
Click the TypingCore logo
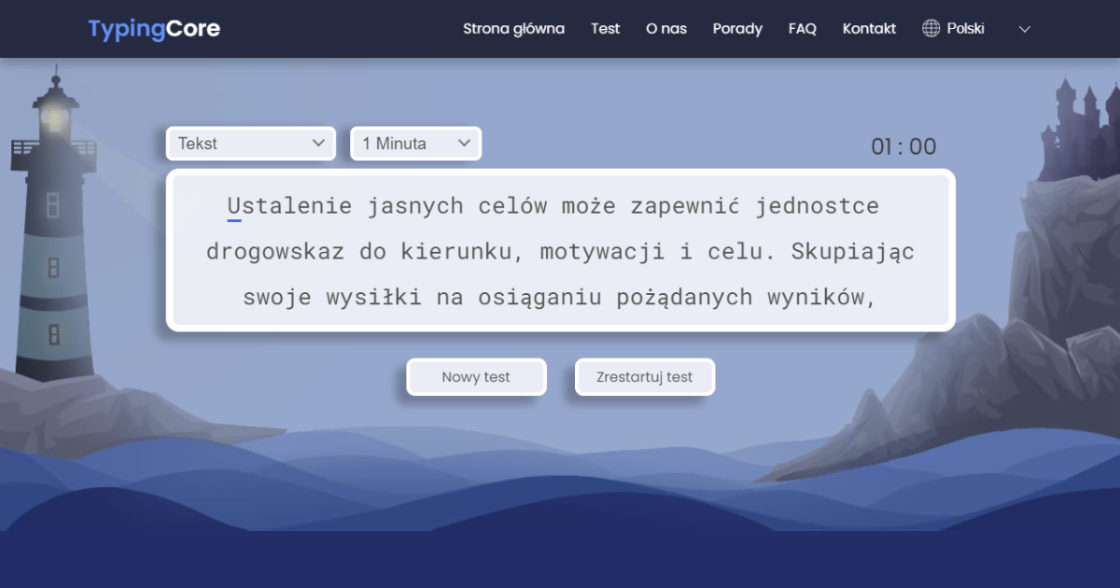click(x=154, y=28)
